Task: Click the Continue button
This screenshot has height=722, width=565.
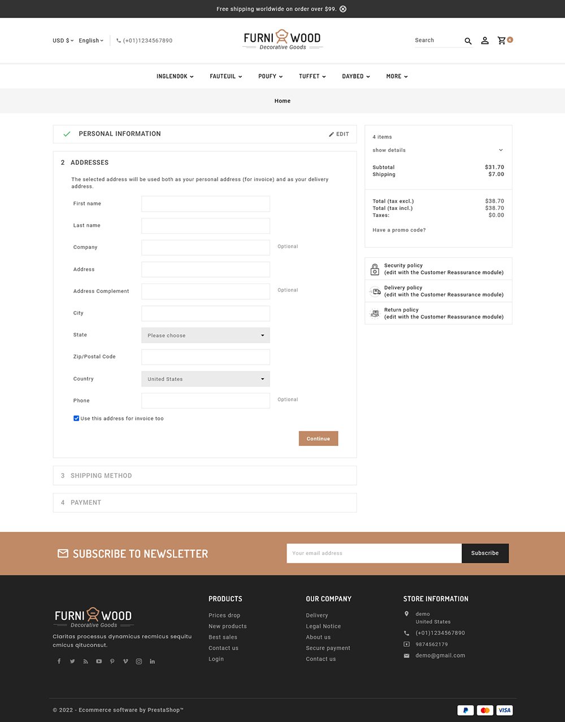Action: point(318,438)
